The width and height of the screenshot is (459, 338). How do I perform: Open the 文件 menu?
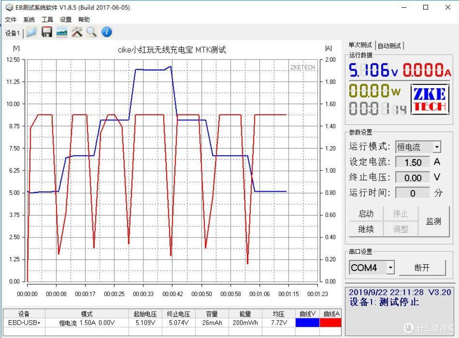[x=11, y=20]
